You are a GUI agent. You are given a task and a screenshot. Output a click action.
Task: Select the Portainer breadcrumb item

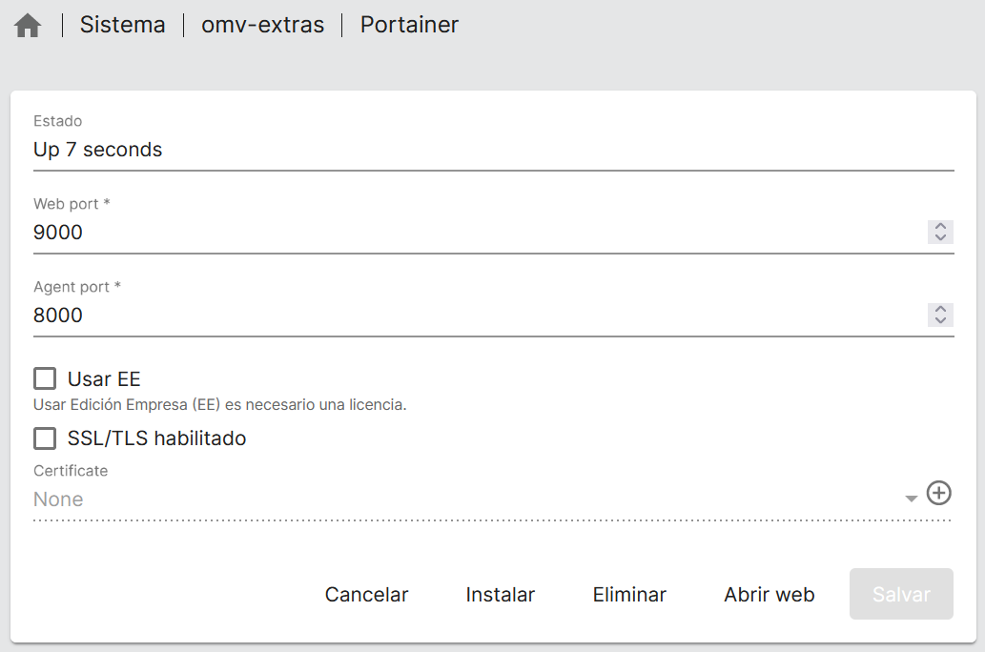[409, 25]
